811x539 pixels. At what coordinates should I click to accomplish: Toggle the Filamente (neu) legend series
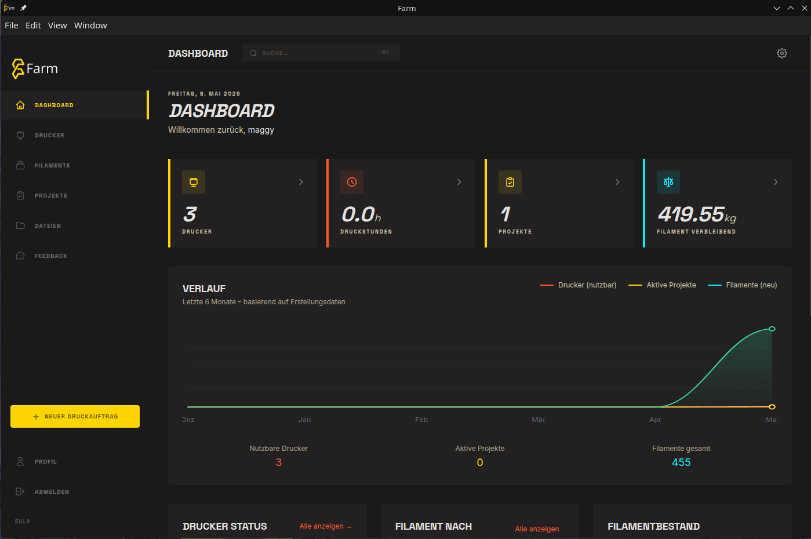coord(743,285)
